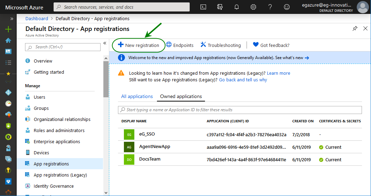Select the Owned applications tab
The height and width of the screenshot is (196, 371).
point(181,96)
